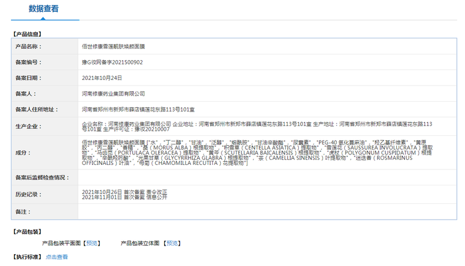The width and height of the screenshot is (465, 266).
Task: Click the 成分 row label
Action: pyautogui.click(x=22, y=153)
